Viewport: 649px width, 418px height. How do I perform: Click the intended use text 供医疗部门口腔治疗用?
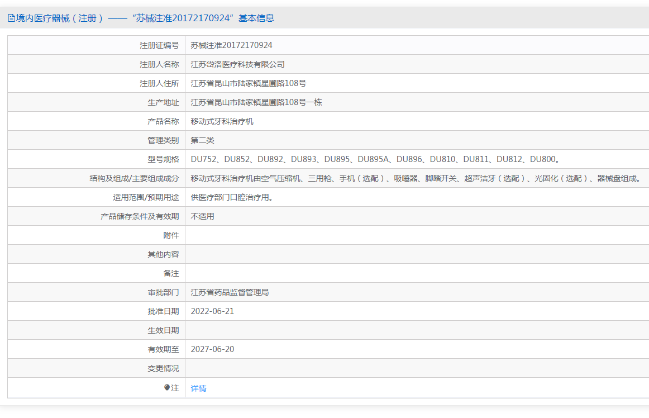(x=232, y=197)
